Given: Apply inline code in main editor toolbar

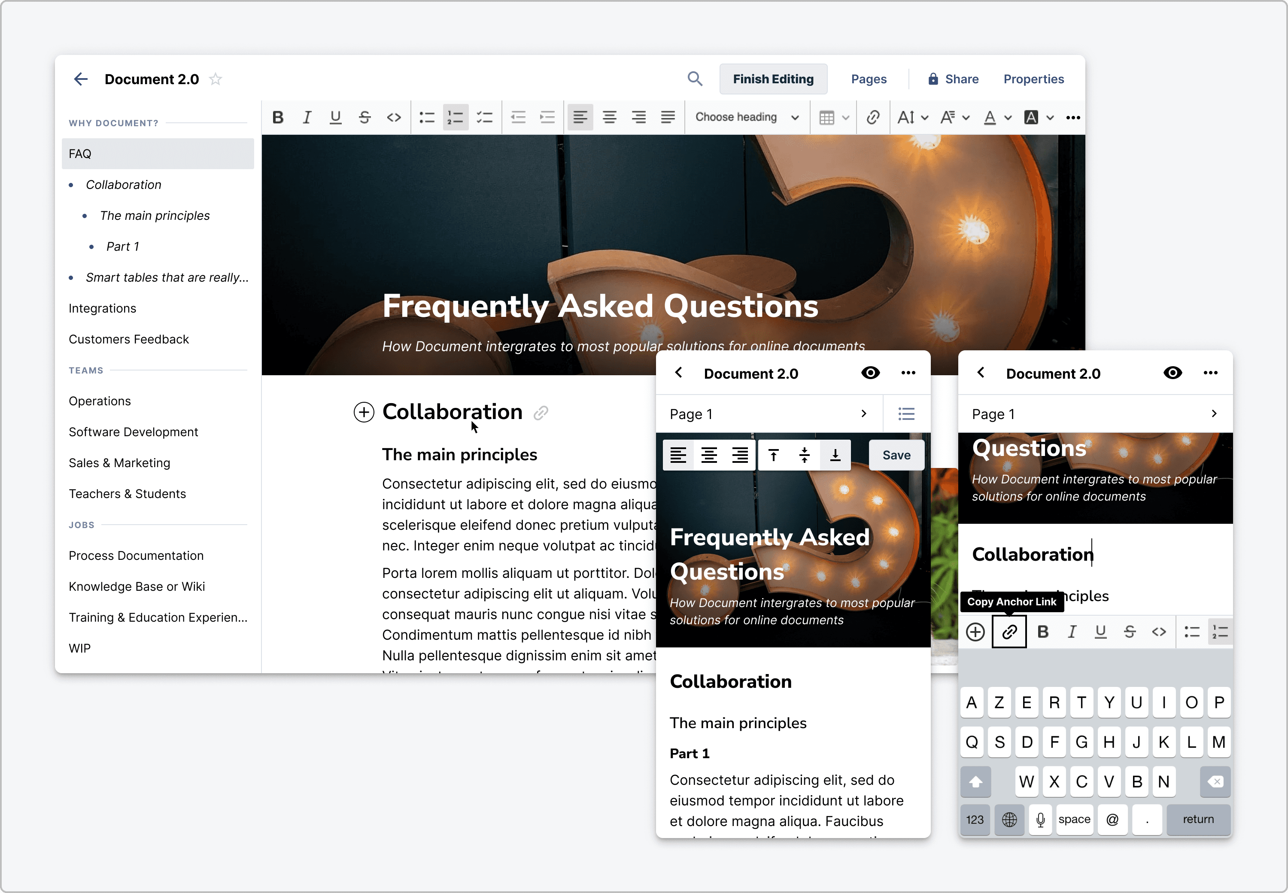Looking at the screenshot, I should click(x=394, y=118).
